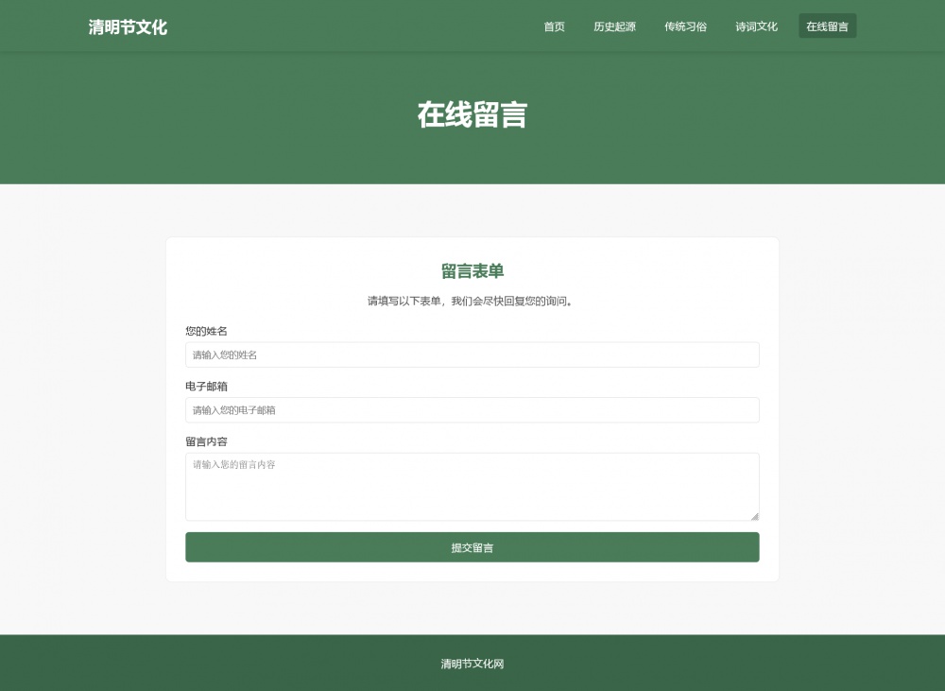The height and width of the screenshot is (691, 945).
Task: Click the 您的姓名 field label
Action: (x=206, y=331)
